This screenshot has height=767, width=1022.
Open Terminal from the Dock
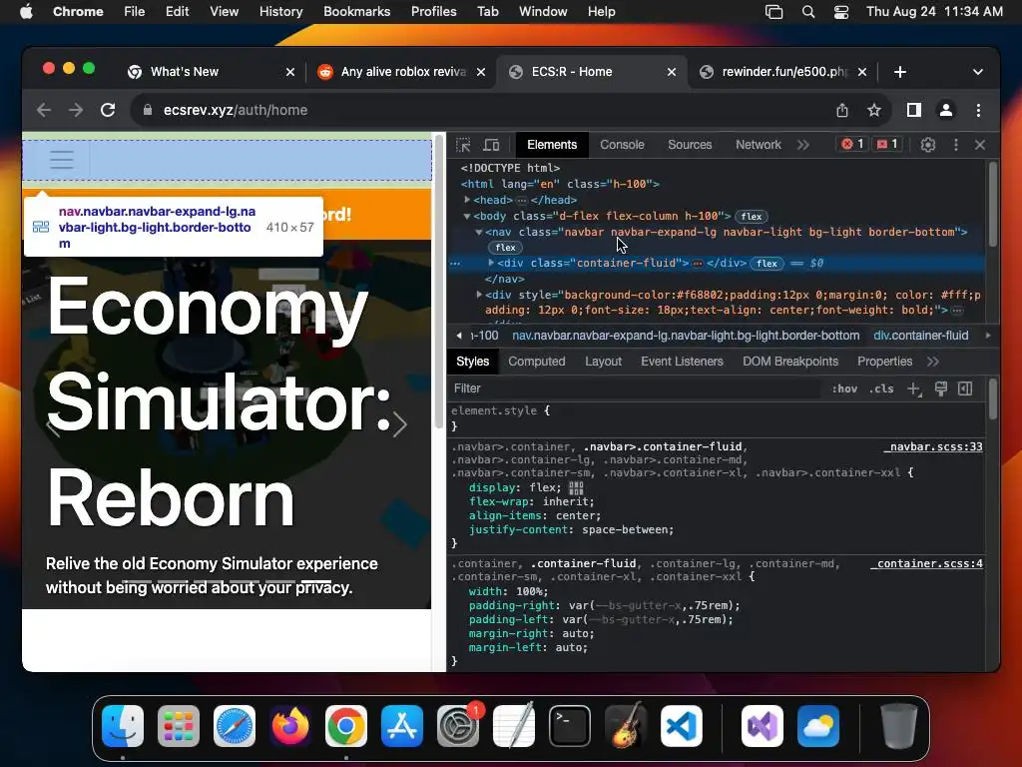coord(570,726)
